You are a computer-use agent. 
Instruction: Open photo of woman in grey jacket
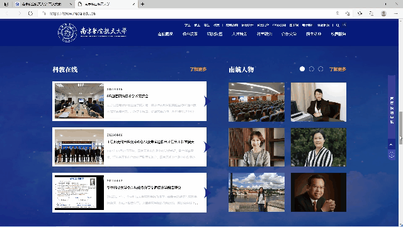point(256,147)
